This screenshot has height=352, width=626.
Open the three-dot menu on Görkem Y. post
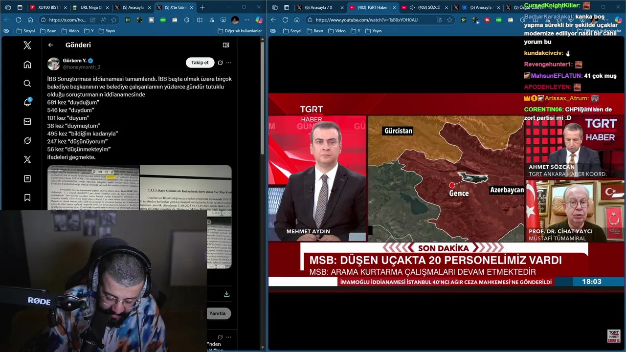point(228,63)
